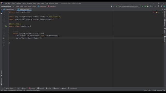Screen dimensions: 166x93
Task: Open the Problems tool window button
Action: pyautogui.click(x=32, y=88)
